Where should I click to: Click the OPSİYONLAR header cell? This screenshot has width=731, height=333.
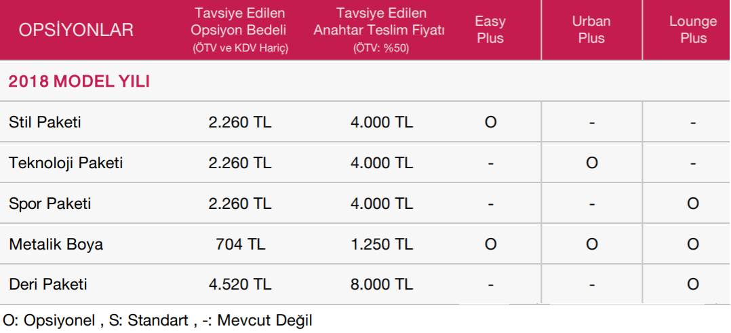[76, 31]
